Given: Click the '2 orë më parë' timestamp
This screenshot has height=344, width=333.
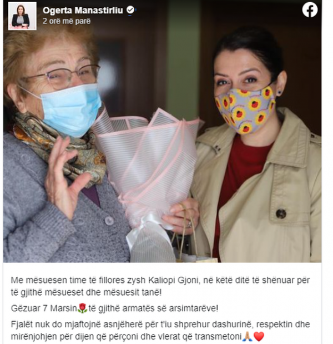Looking at the screenshot, I should [67, 21].
